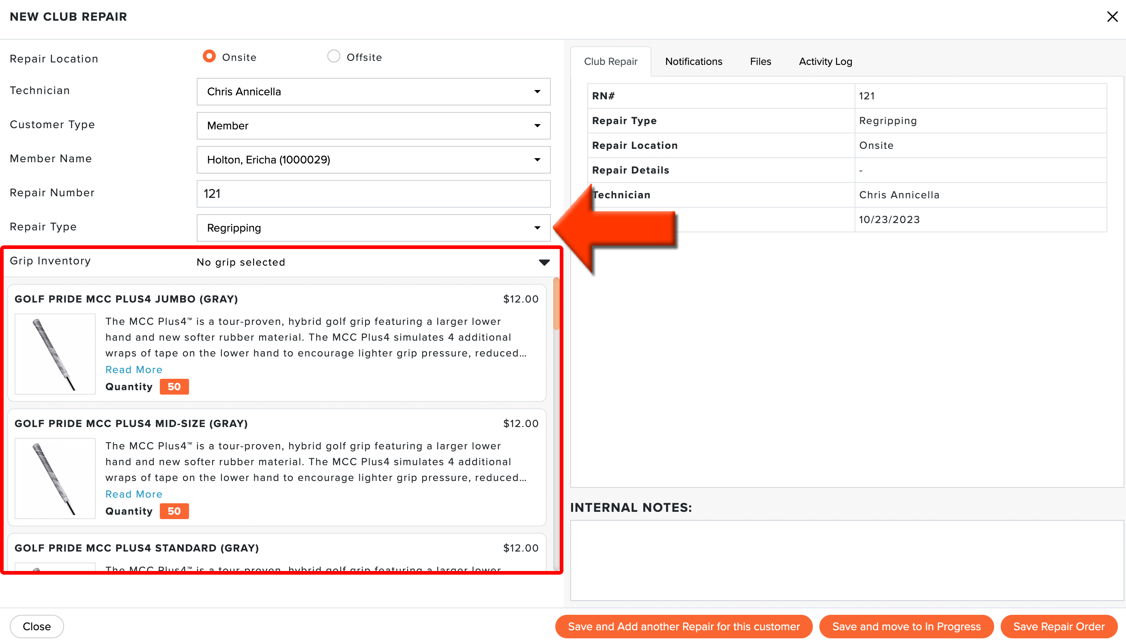
Task: Collapse the Grip Inventory selector arrow
Action: point(544,262)
